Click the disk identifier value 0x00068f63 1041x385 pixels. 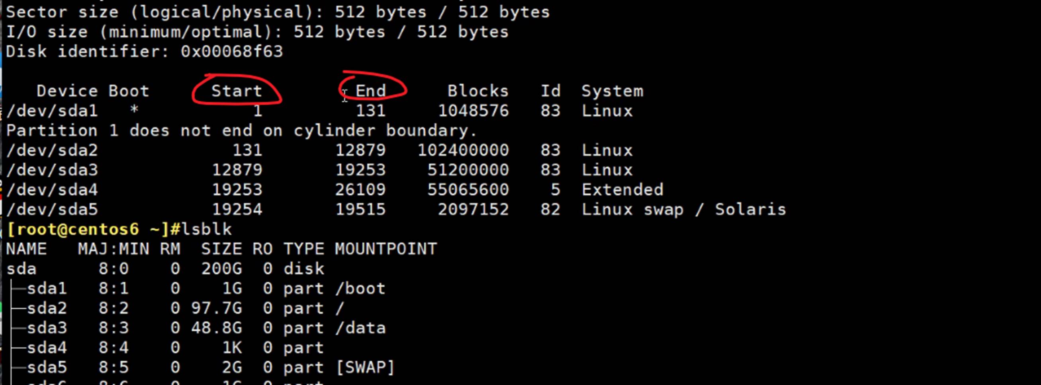tap(231, 52)
